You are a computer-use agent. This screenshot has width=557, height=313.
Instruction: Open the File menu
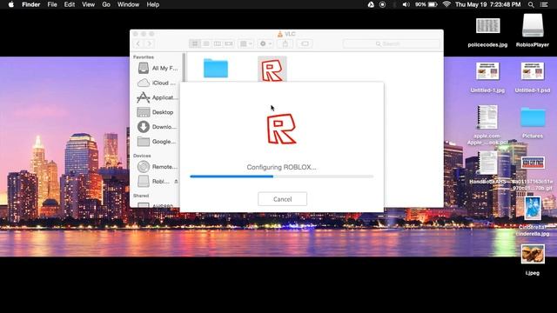point(52,4)
